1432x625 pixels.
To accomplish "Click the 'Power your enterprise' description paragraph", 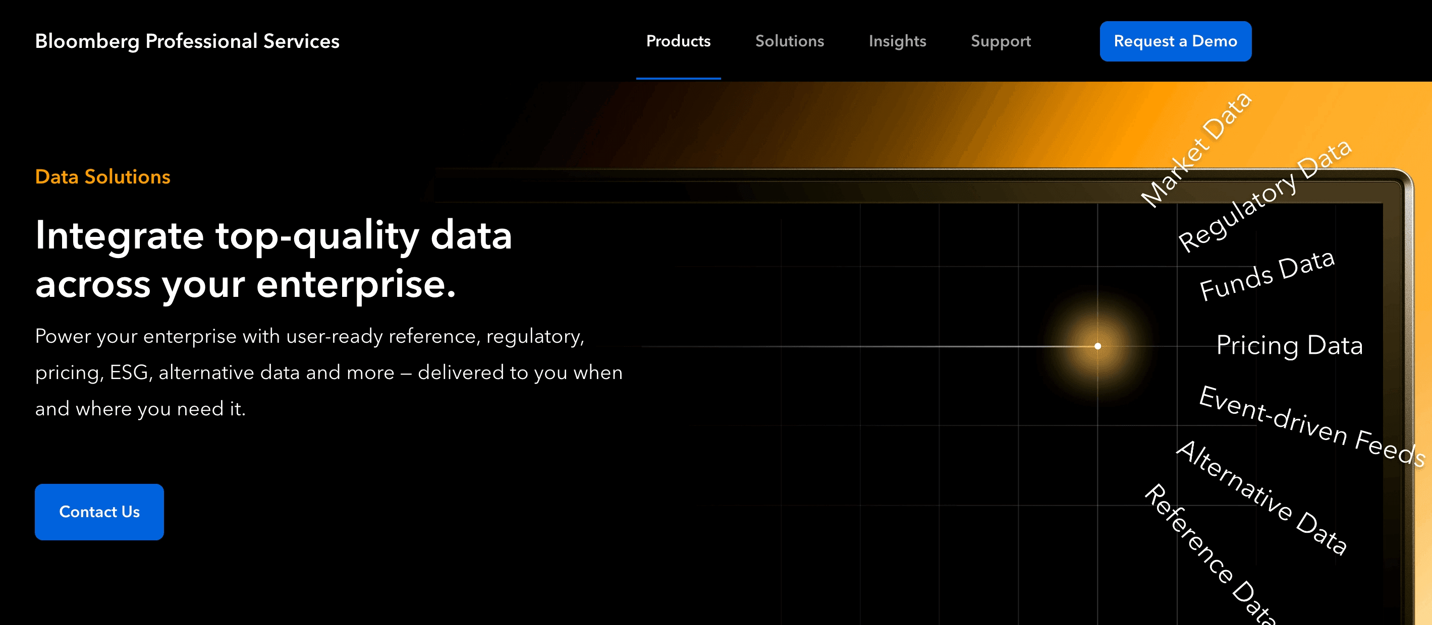I will tap(329, 372).
